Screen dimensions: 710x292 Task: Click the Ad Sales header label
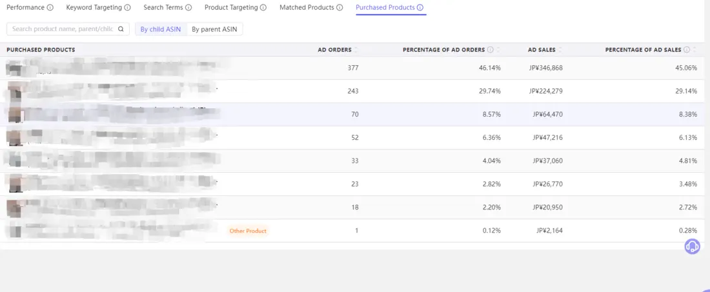[542, 50]
